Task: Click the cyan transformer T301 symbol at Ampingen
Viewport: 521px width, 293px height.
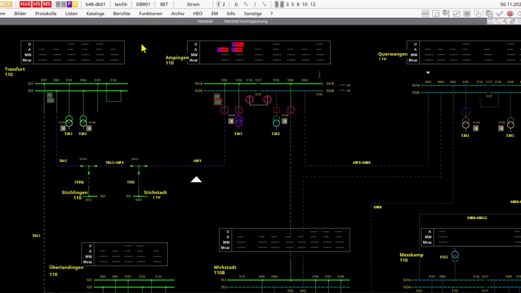Action: click(x=277, y=121)
